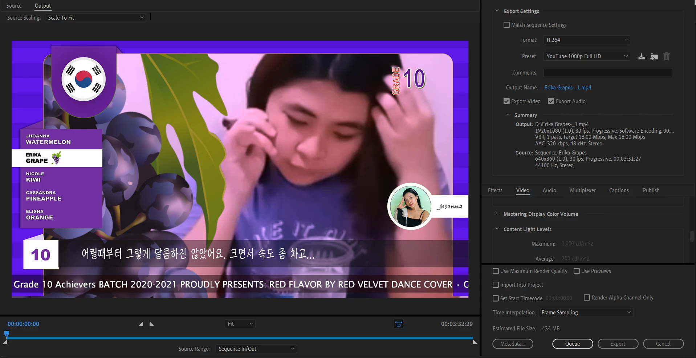Click the Export button

618,344
